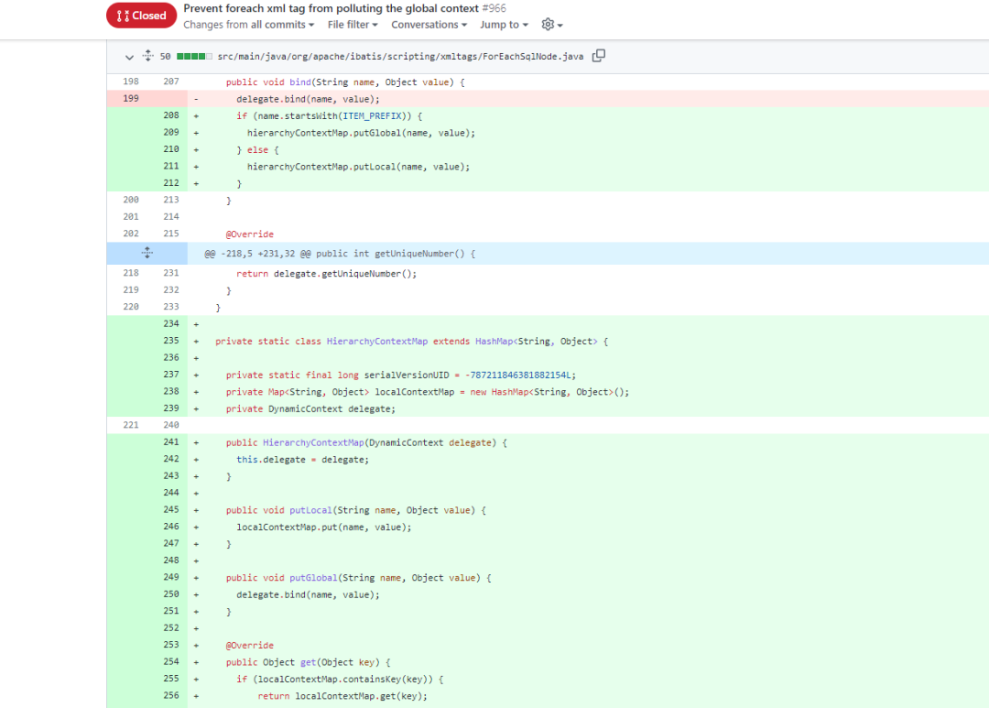Click the diffstat bar showing 50 changes
This screenshot has width=989, height=708.
pos(194,56)
